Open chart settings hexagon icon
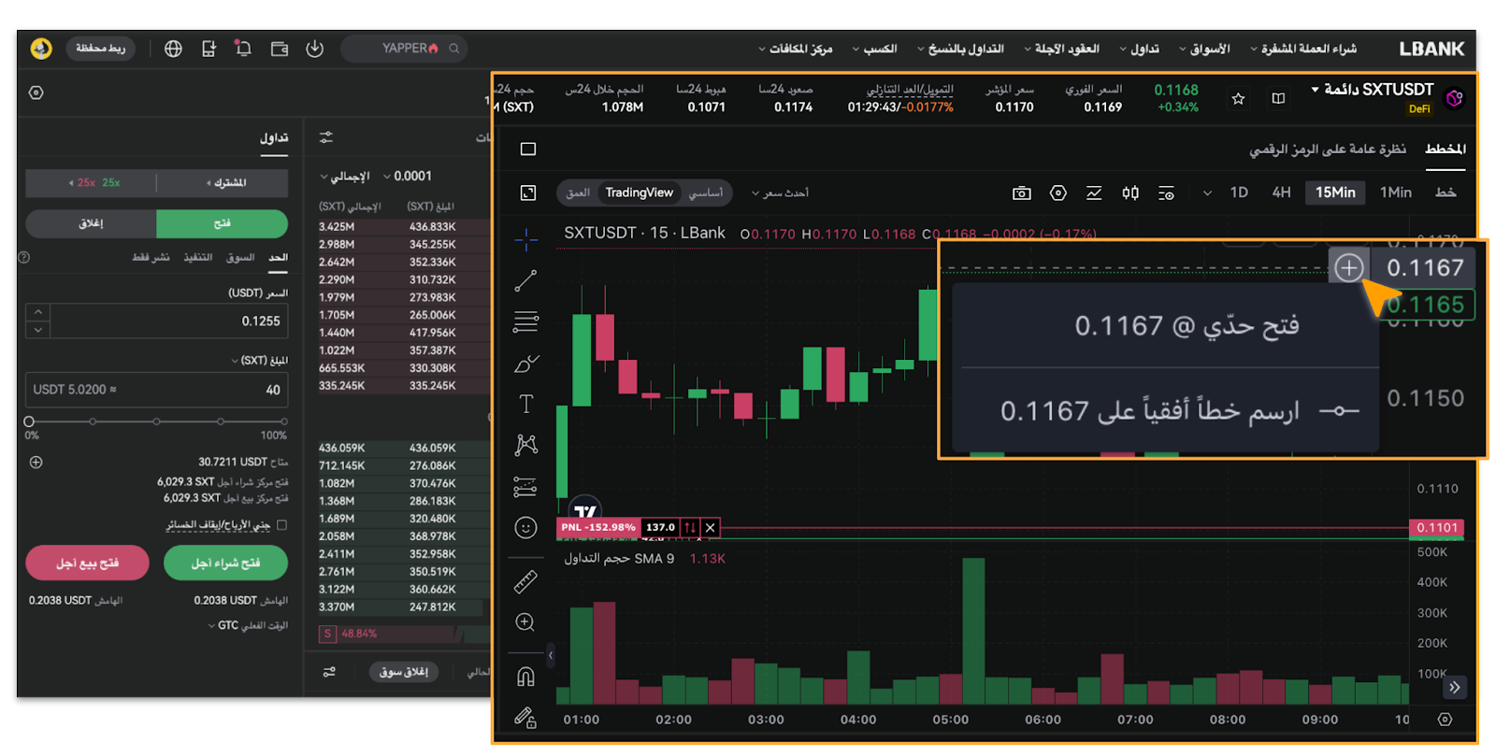This screenshot has width=1496, height=756. [1058, 193]
